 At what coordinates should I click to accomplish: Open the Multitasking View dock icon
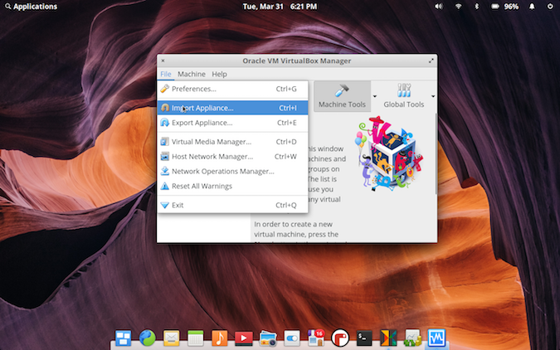coord(124,338)
